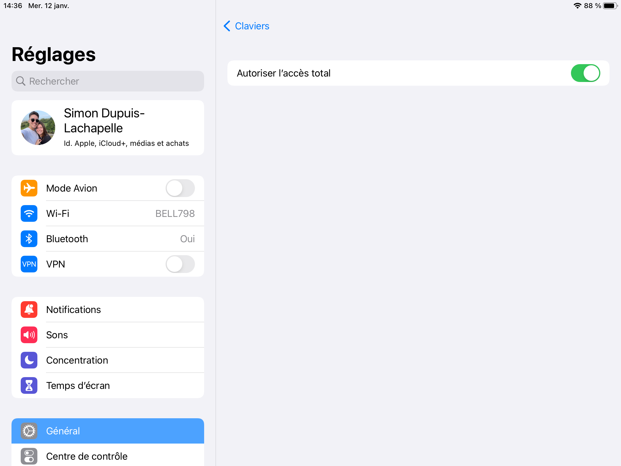Tap the Général gear icon
Image resolution: width=621 pixels, height=466 pixels.
(x=29, y=431)
